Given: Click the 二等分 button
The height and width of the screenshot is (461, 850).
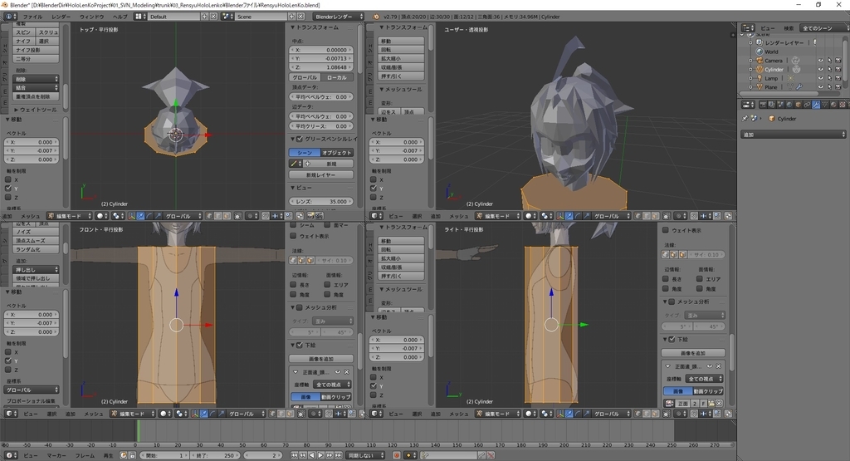Looking at the screenshot, I should (x=36, y=59).
